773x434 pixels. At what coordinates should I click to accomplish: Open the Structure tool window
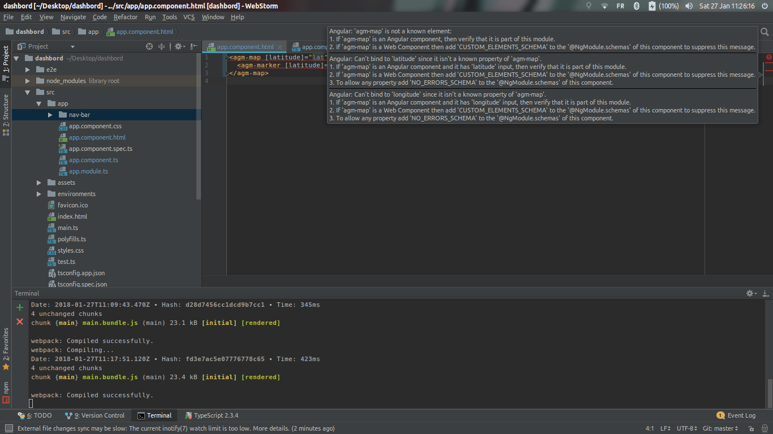6,115
